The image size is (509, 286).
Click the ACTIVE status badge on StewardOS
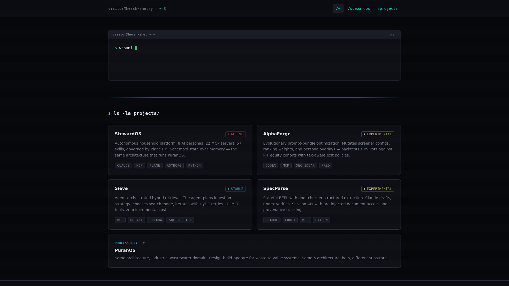[x=235, y=134]
